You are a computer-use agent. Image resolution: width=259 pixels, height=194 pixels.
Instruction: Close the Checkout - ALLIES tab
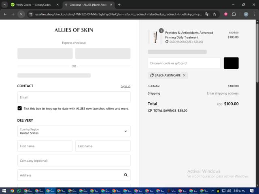(111, 5)
